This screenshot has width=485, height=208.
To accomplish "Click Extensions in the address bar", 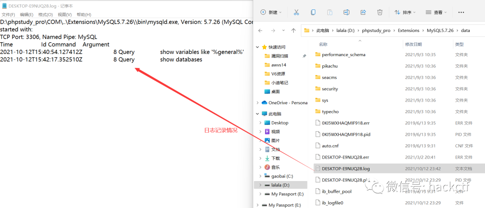I will (x=409, y=31).
